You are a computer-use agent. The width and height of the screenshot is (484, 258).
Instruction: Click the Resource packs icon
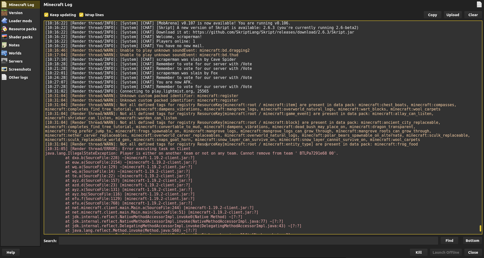click(4, 29)
